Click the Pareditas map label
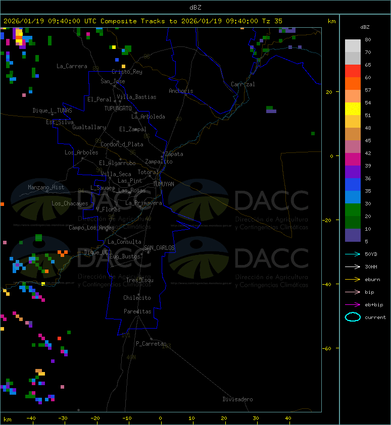Image resolution: width=391 pixels, height=425 pixels. coord(137,312)
